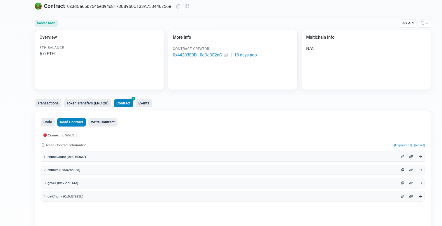Viewport: 442px width, 226px height.
Task: Click the Expand all link
Action: 403,145
